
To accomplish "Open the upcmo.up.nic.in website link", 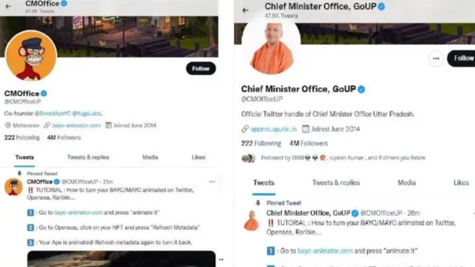I will (274, 129).
